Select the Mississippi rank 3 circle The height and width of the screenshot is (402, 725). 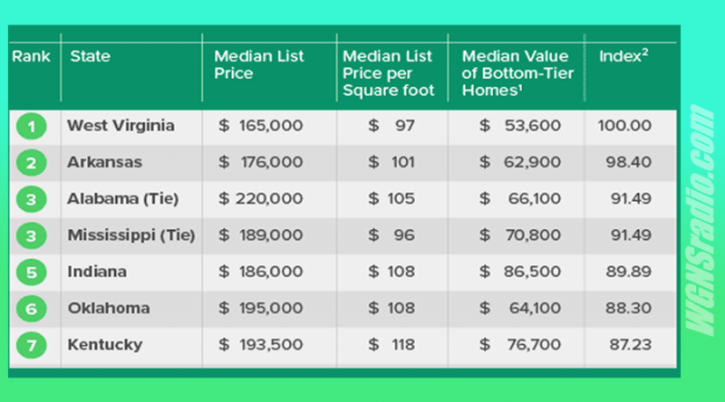click(x=32, y=235)
